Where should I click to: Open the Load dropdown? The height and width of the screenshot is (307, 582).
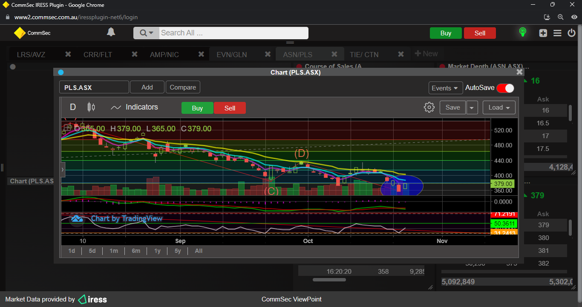(499, 107)
